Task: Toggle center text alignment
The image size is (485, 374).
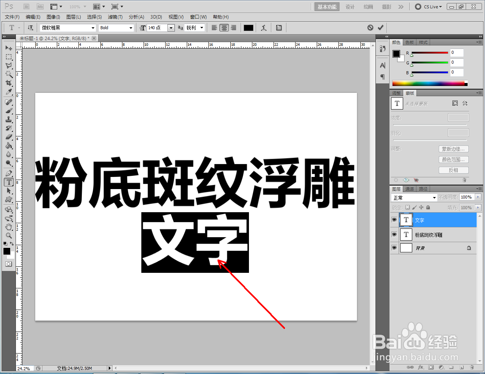Action: click(x=224, y=28)
